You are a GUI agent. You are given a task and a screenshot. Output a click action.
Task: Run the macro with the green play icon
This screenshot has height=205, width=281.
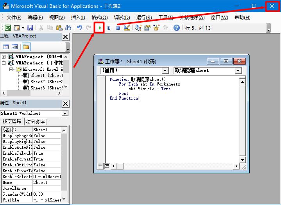coord(99,28)
